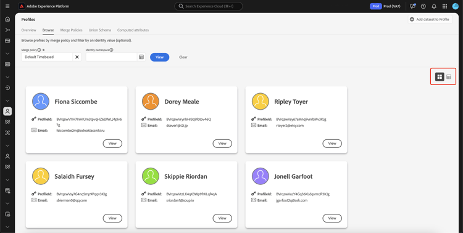Open the identity namespace selector icon
This screenshot has width=463, height=233.
[x=141, y=57]
